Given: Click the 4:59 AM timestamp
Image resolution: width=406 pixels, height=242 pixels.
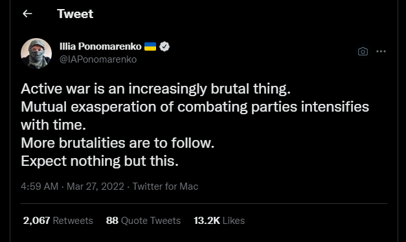Looking at the screenshot, I should pos(39,187).
